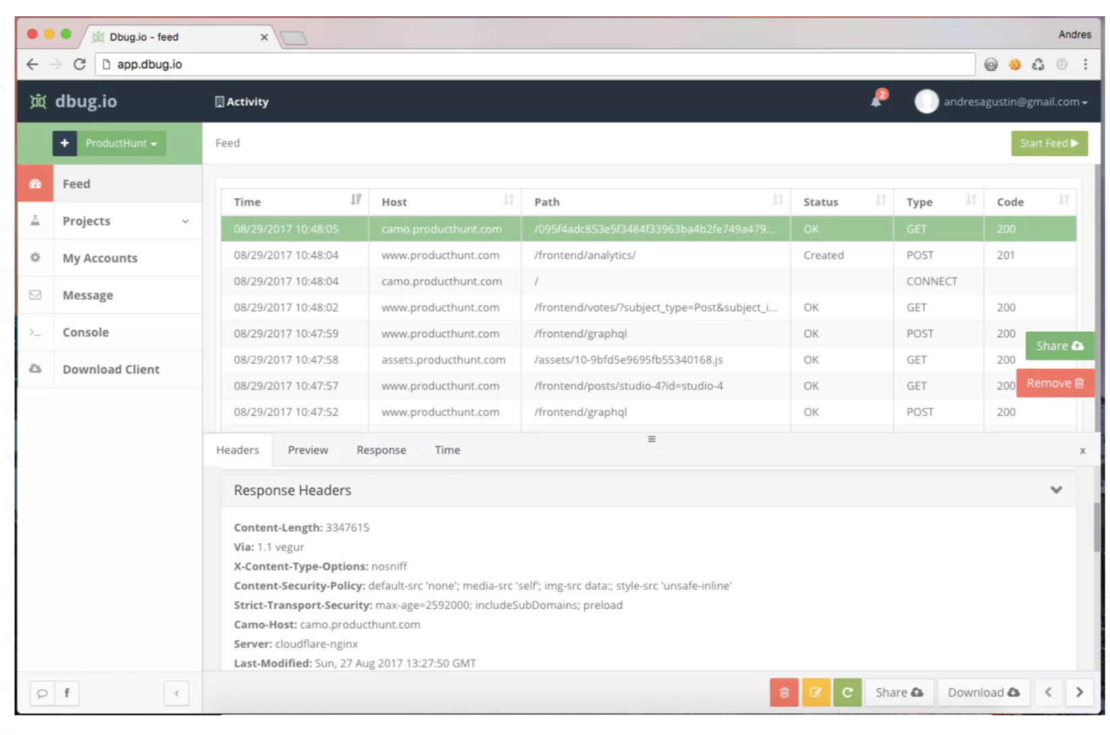Click the selected camo.producthunt.com 10:48:05 row
This screenshot has height=735, width=1110.
[649, 229]
